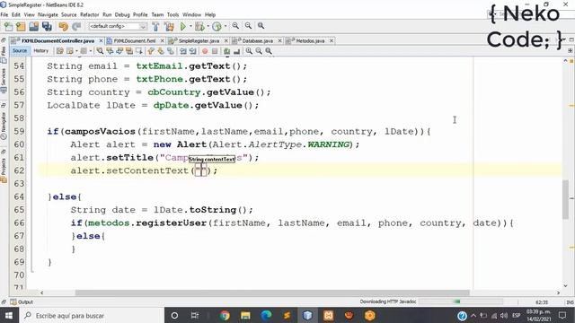Click the Stop Macro Recording square icon
Viewport: 575px width, 323px height.
(215, 51)
